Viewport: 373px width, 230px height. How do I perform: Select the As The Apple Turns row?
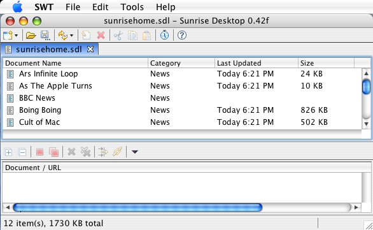[x=182, y=86]
